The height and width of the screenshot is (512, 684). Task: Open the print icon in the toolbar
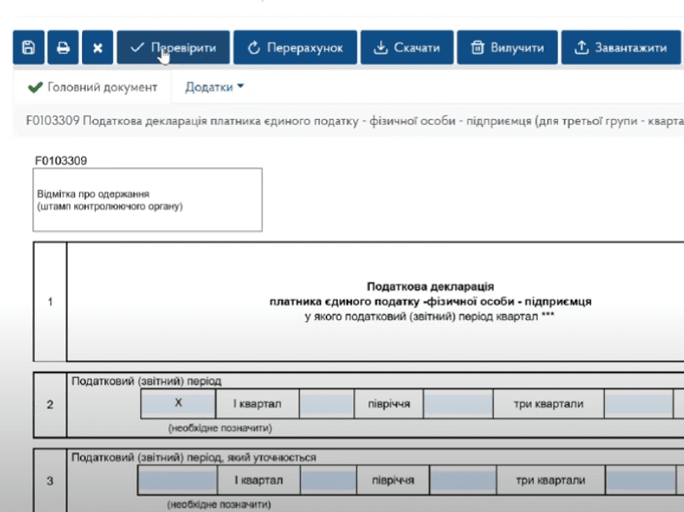point(62,46)
